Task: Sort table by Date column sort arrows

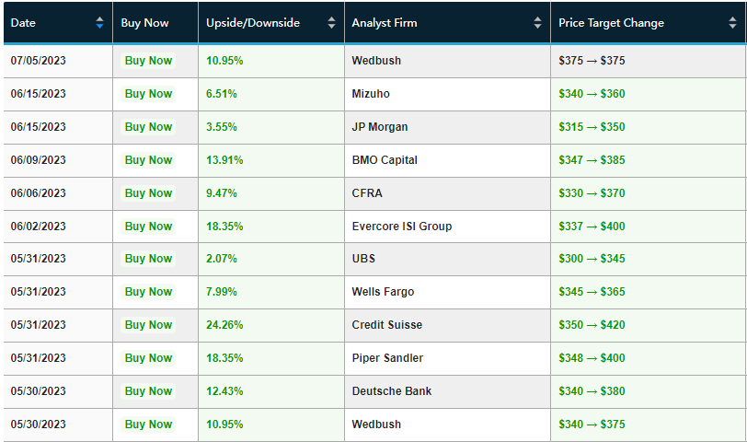Action: coord(99,23)
